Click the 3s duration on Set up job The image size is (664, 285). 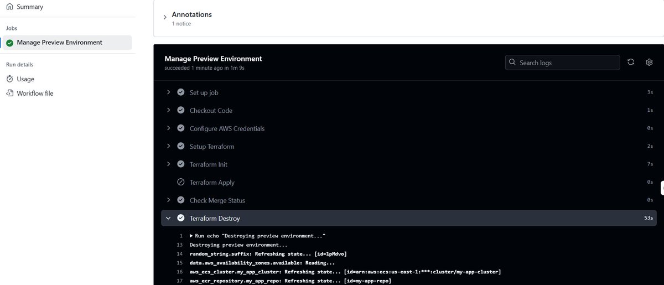(x=650, y=92)
